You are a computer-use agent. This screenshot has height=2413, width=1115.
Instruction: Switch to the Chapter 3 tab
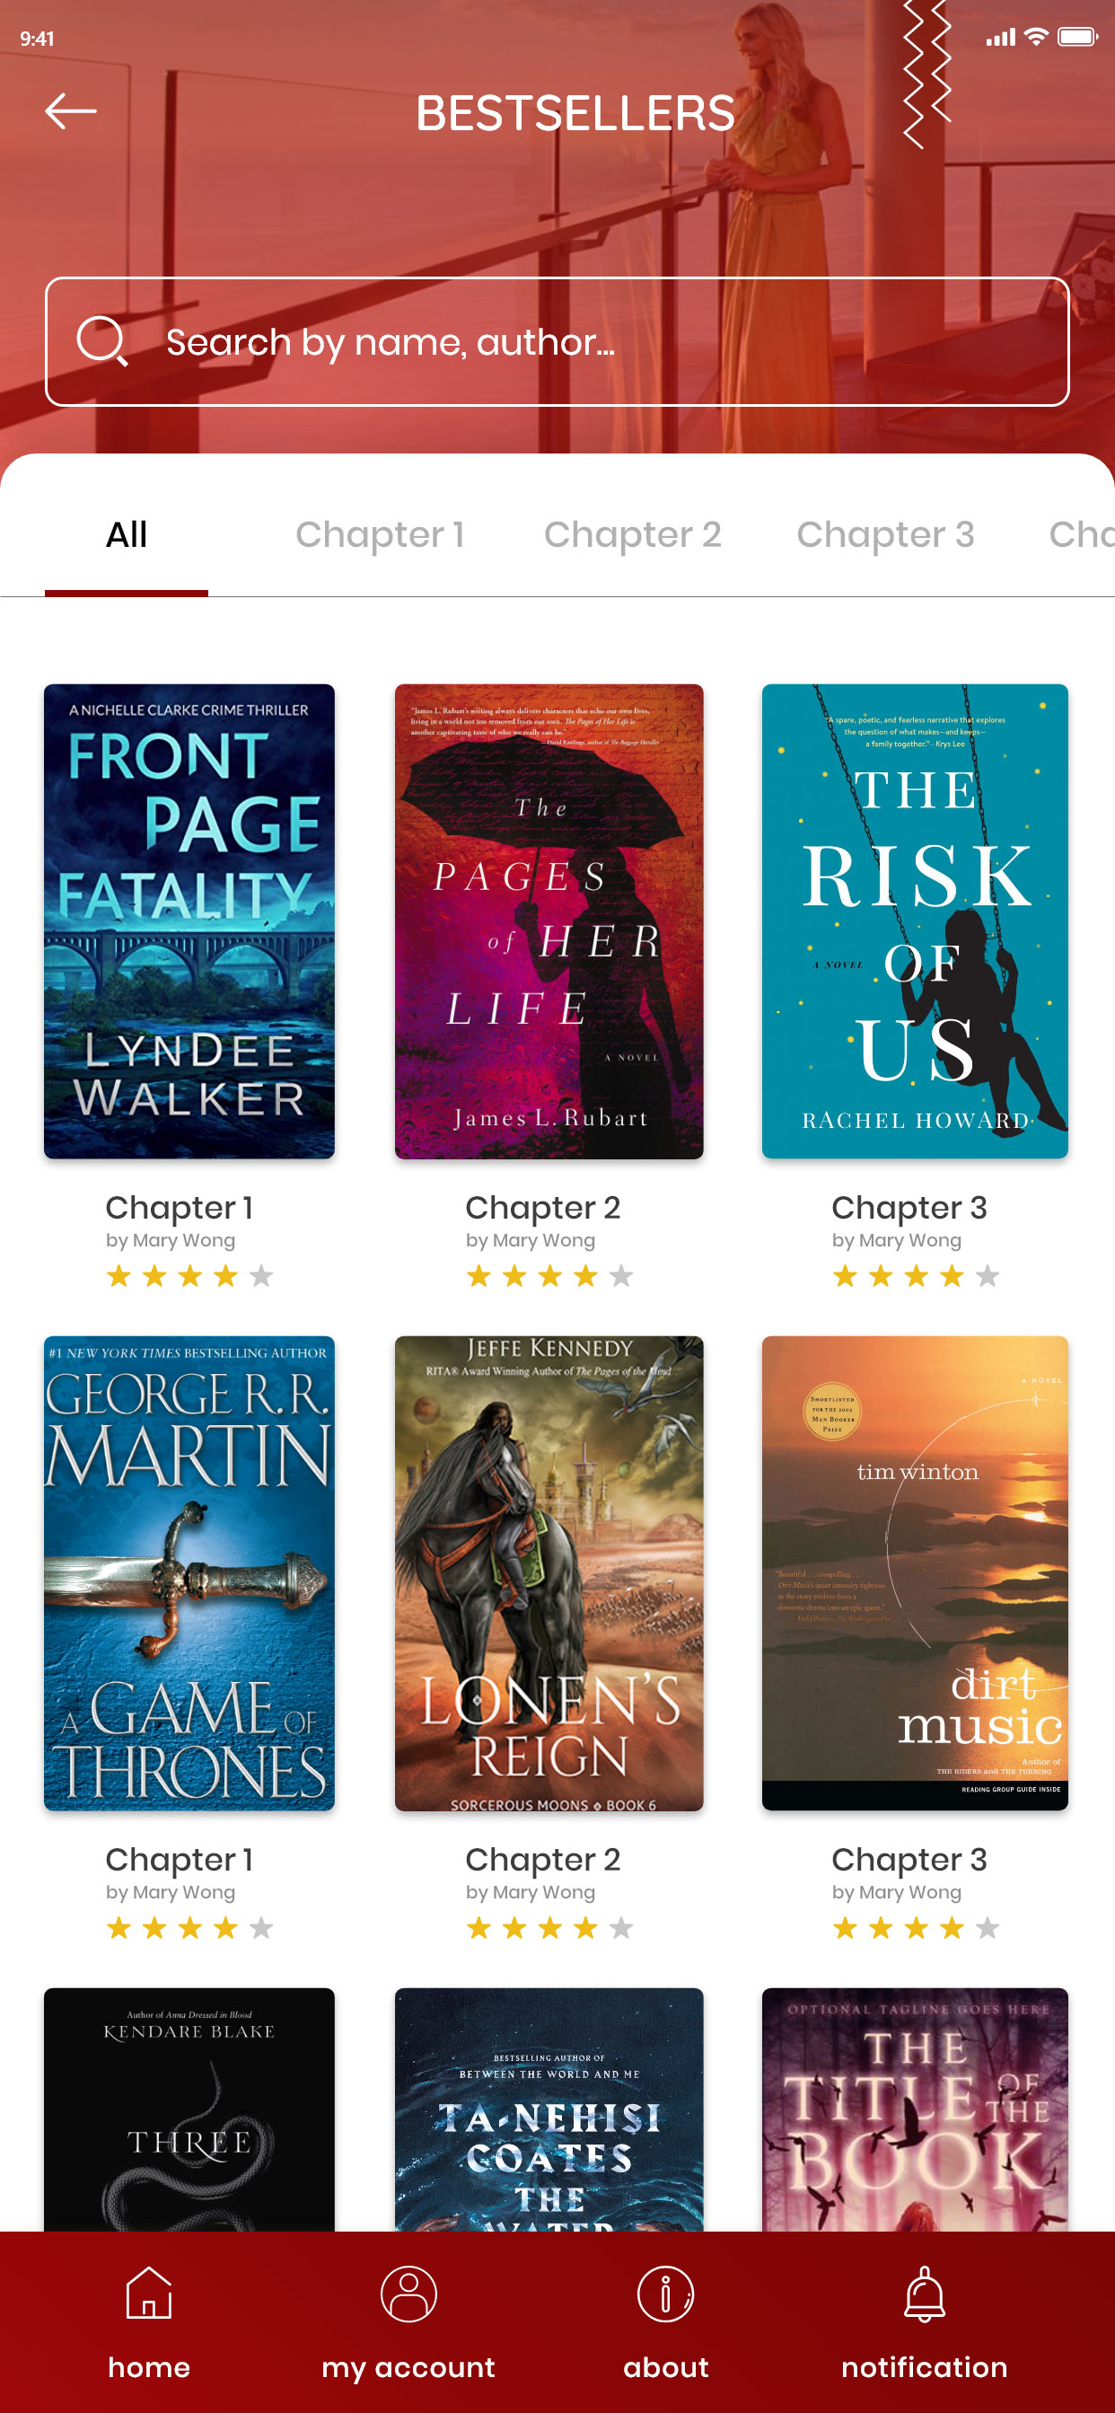click(x=884, y=535)
